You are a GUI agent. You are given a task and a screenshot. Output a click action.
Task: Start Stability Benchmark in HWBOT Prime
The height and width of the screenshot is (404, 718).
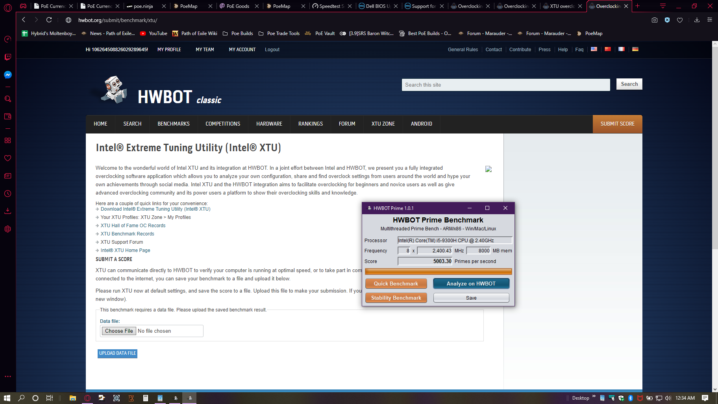[x=396, y=298]
